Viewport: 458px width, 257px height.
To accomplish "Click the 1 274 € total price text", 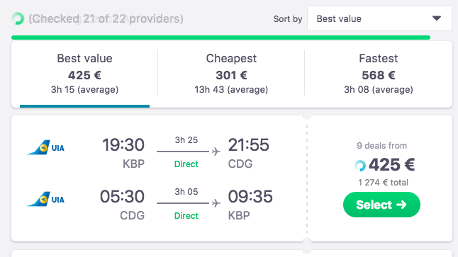I will tap(383, 183).
